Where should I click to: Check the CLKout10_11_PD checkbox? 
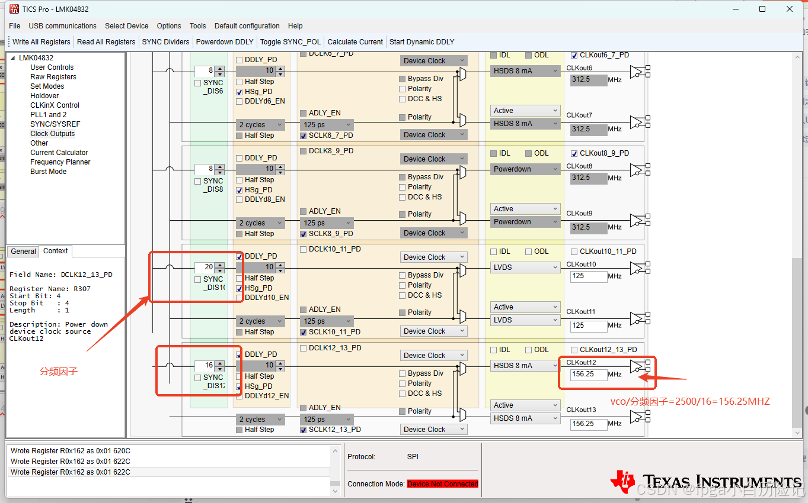click(x=574, y=251)
